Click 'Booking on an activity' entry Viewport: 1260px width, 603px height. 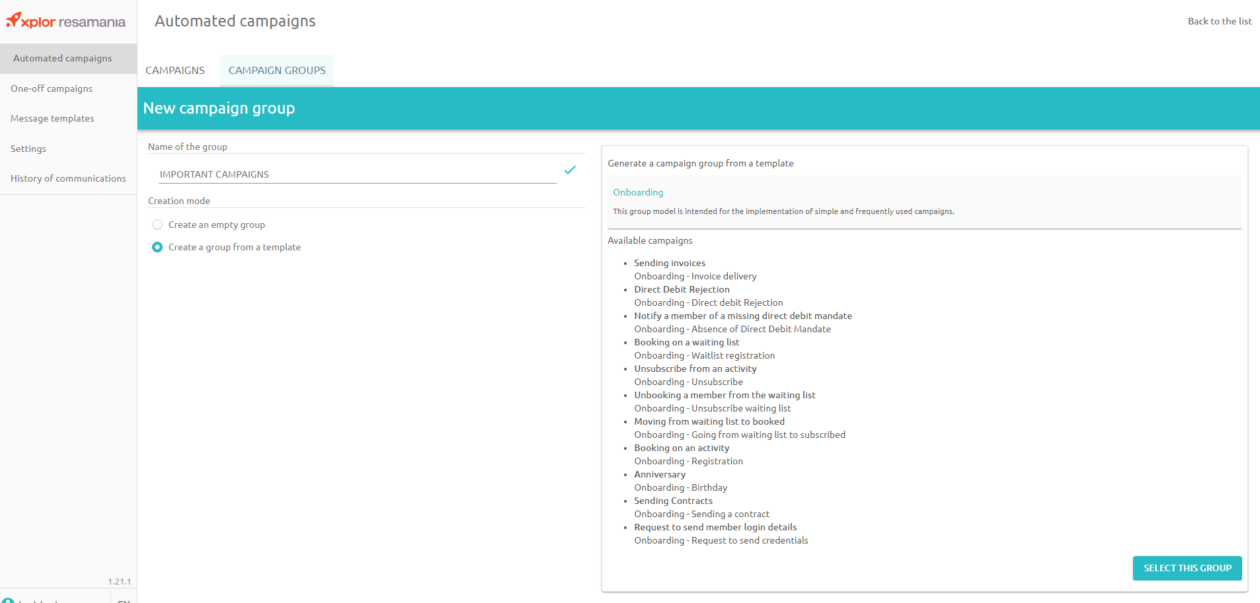[x=682, y=448]
